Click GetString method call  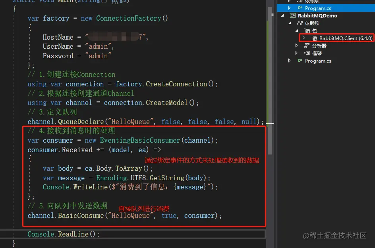click(x=167, y=178)
